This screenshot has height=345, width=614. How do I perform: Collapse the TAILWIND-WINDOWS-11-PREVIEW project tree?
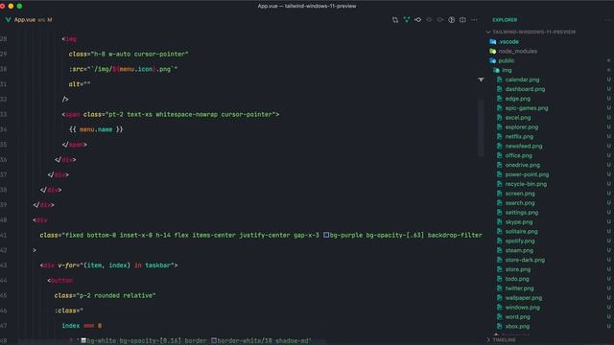[488, 32]
